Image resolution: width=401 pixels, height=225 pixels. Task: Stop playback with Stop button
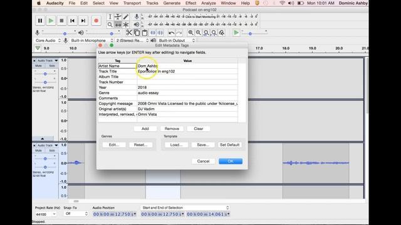[61, 21]
